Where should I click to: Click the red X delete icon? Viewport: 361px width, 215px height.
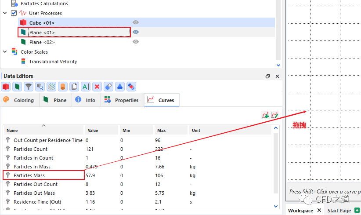97,87
